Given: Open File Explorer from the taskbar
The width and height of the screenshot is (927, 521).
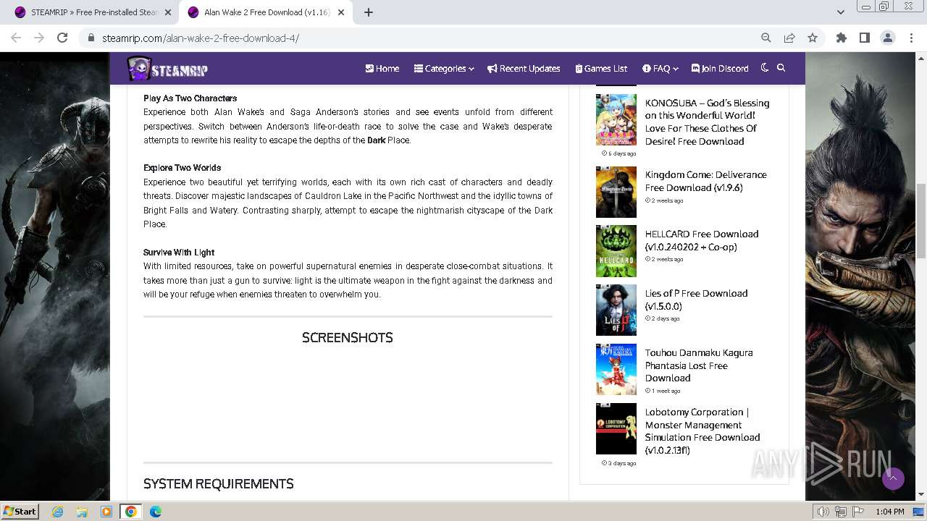Looking at the screenshot, I should coord(82,512).
